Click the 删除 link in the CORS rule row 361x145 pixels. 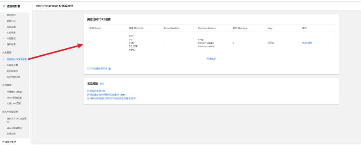click(x=310, y=43)
